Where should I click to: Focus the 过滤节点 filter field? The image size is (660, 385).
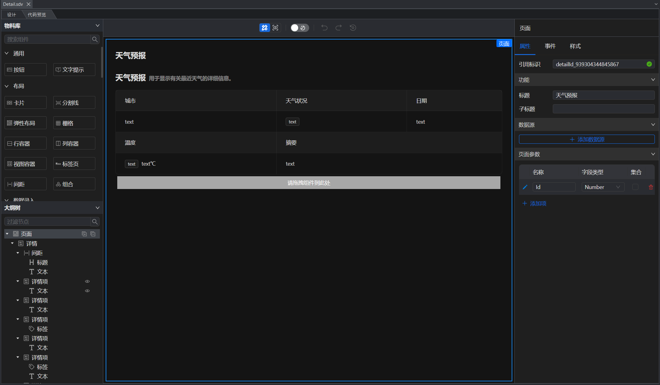click(48, 222)
